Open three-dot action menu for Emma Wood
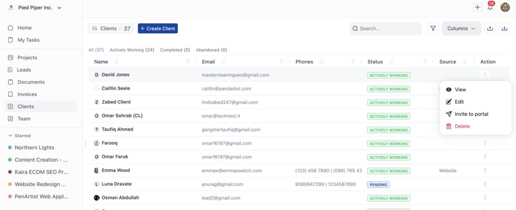Screen dimensions: 516x210 pyautogui.click(x=485, y=171)
